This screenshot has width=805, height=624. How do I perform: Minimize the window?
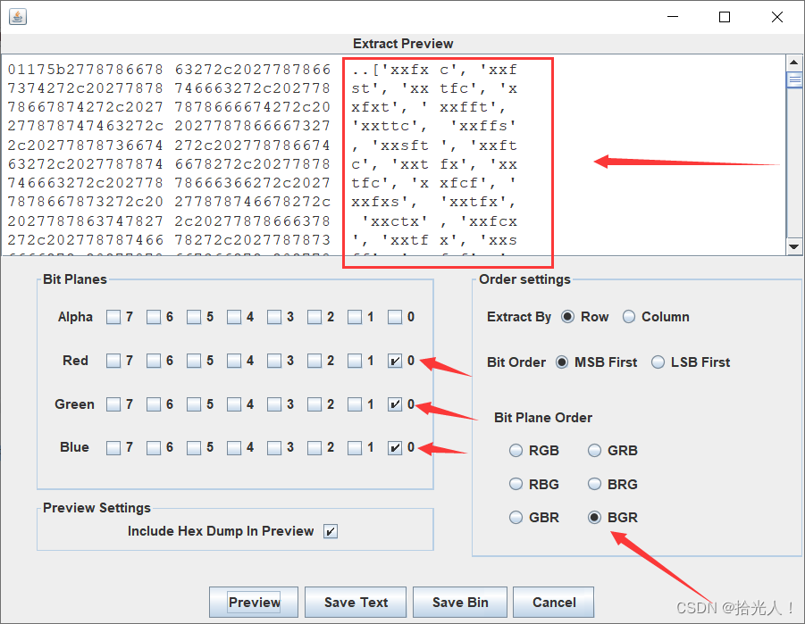pyautogui.click(x=673, y=17)
